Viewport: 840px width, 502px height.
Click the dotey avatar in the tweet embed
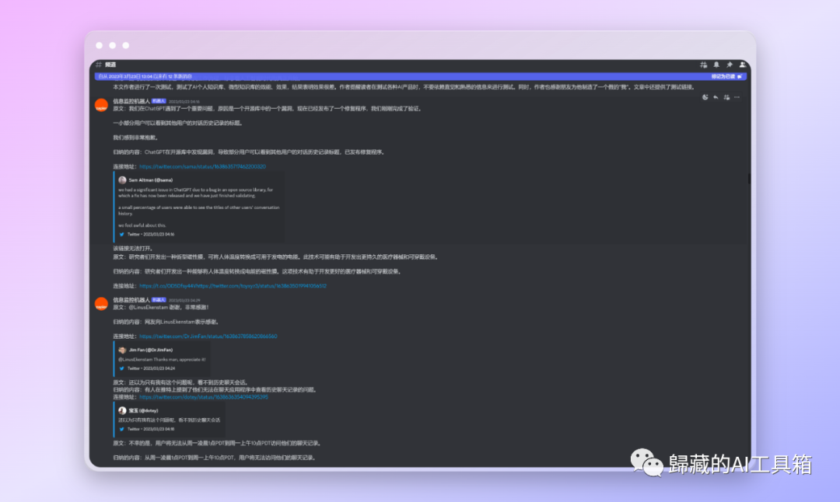122,410
